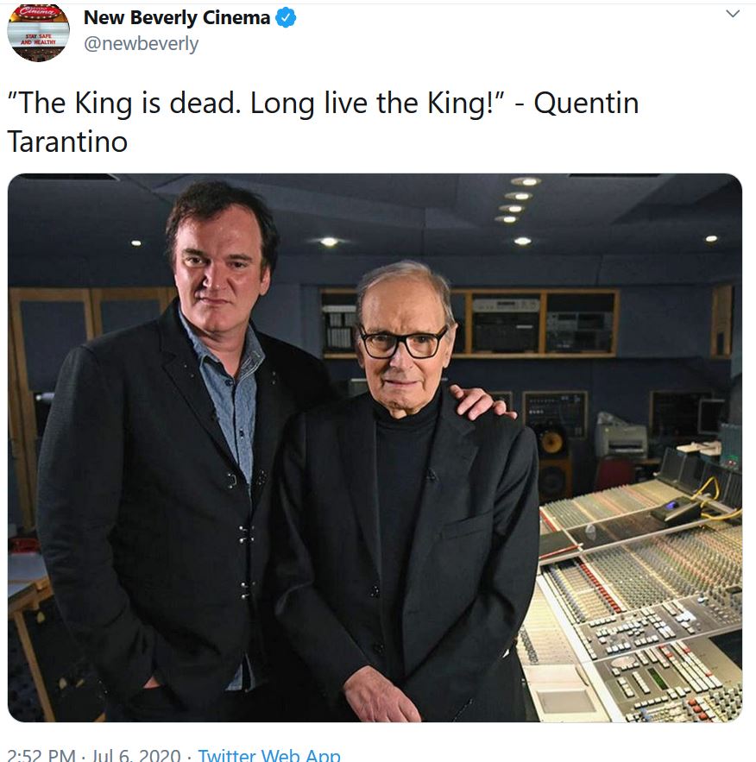Visit the @newbeverly handle link

click(x=141, y=44)
